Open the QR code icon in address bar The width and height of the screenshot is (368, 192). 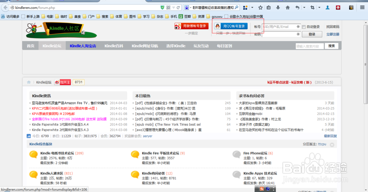coord(168,7)
